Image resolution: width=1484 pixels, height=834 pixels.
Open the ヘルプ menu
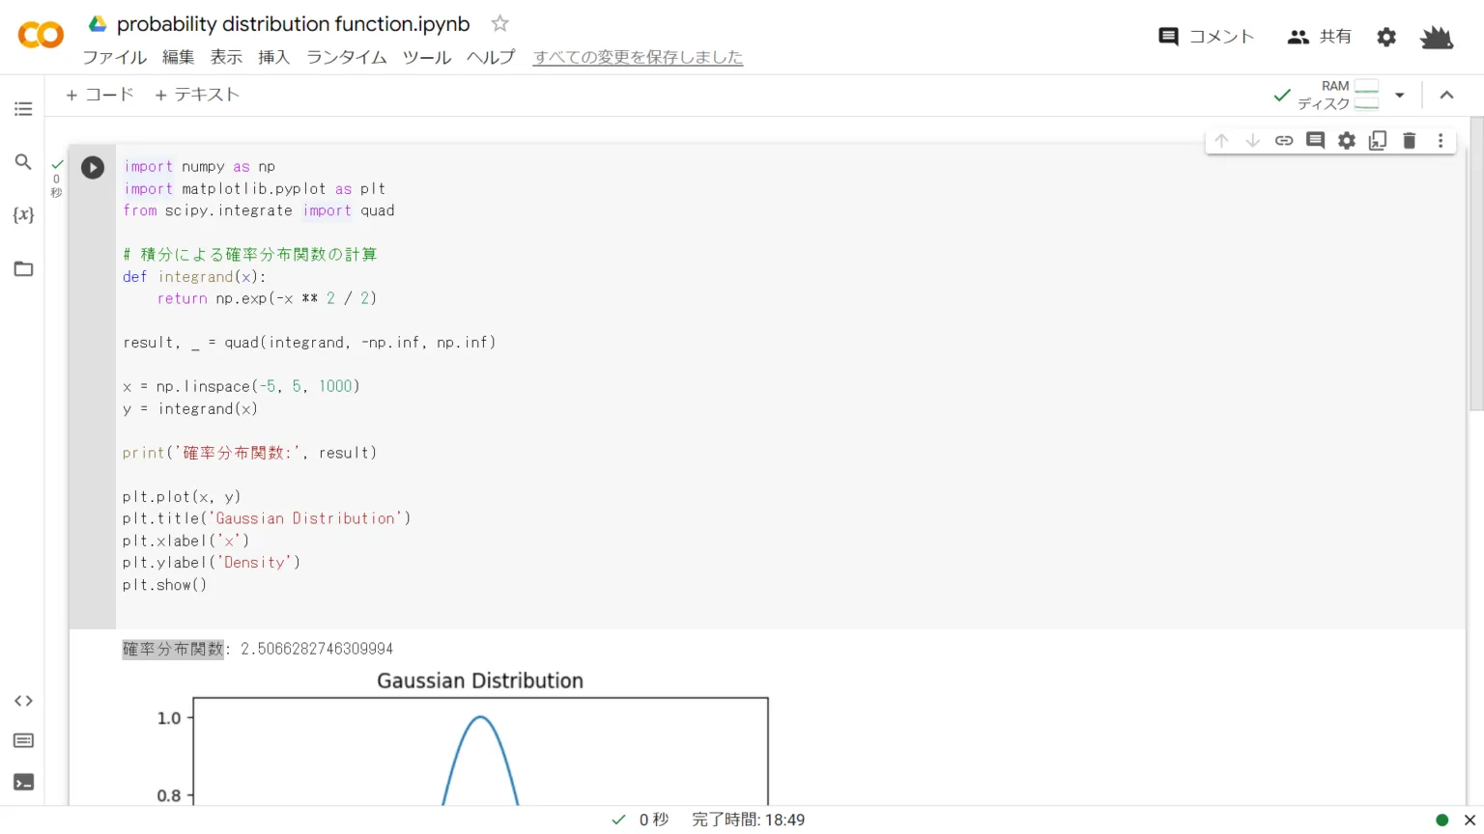point(491,57)
